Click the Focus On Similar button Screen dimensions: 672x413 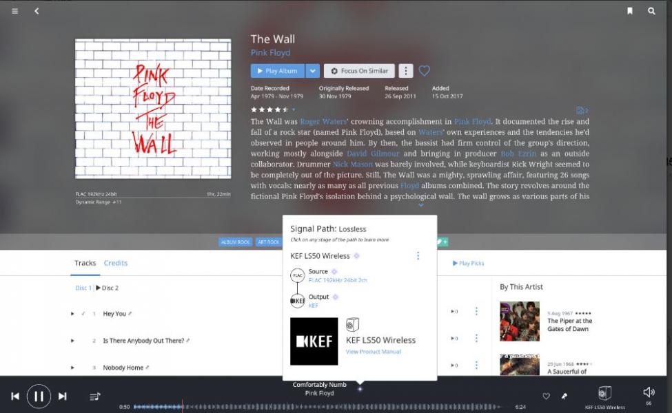(359, 71)
